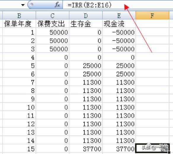The height and width of the screenshot is (154, 173).
Task: Select column C header
Action: pos(52,15)
